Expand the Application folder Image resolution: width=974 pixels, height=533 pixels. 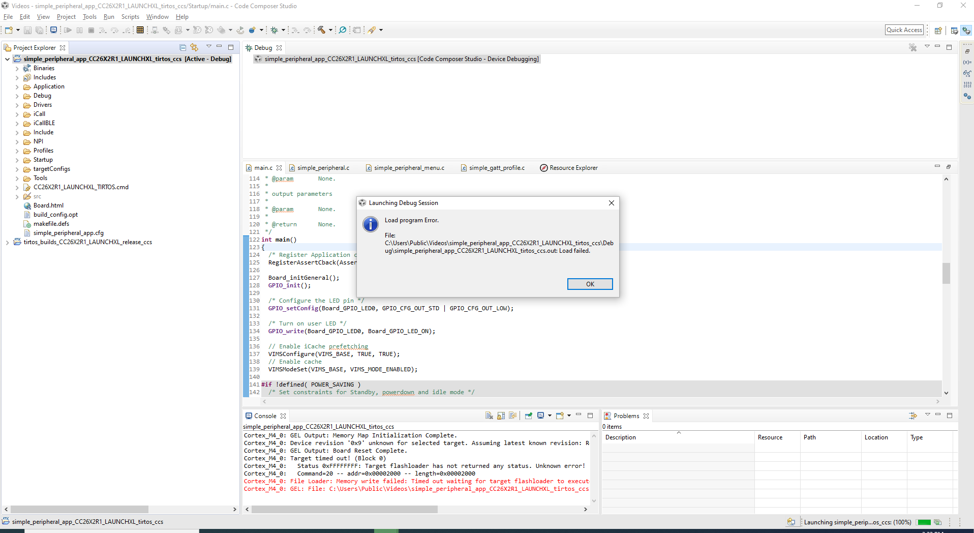(x=17, y=87)
